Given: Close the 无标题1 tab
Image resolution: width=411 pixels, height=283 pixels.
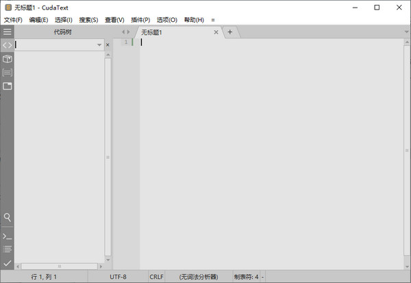Looking at the screenshot, I should [216, 32].
